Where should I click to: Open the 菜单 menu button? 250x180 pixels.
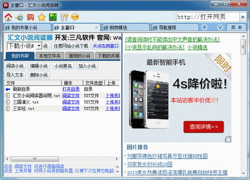(236, 27)
